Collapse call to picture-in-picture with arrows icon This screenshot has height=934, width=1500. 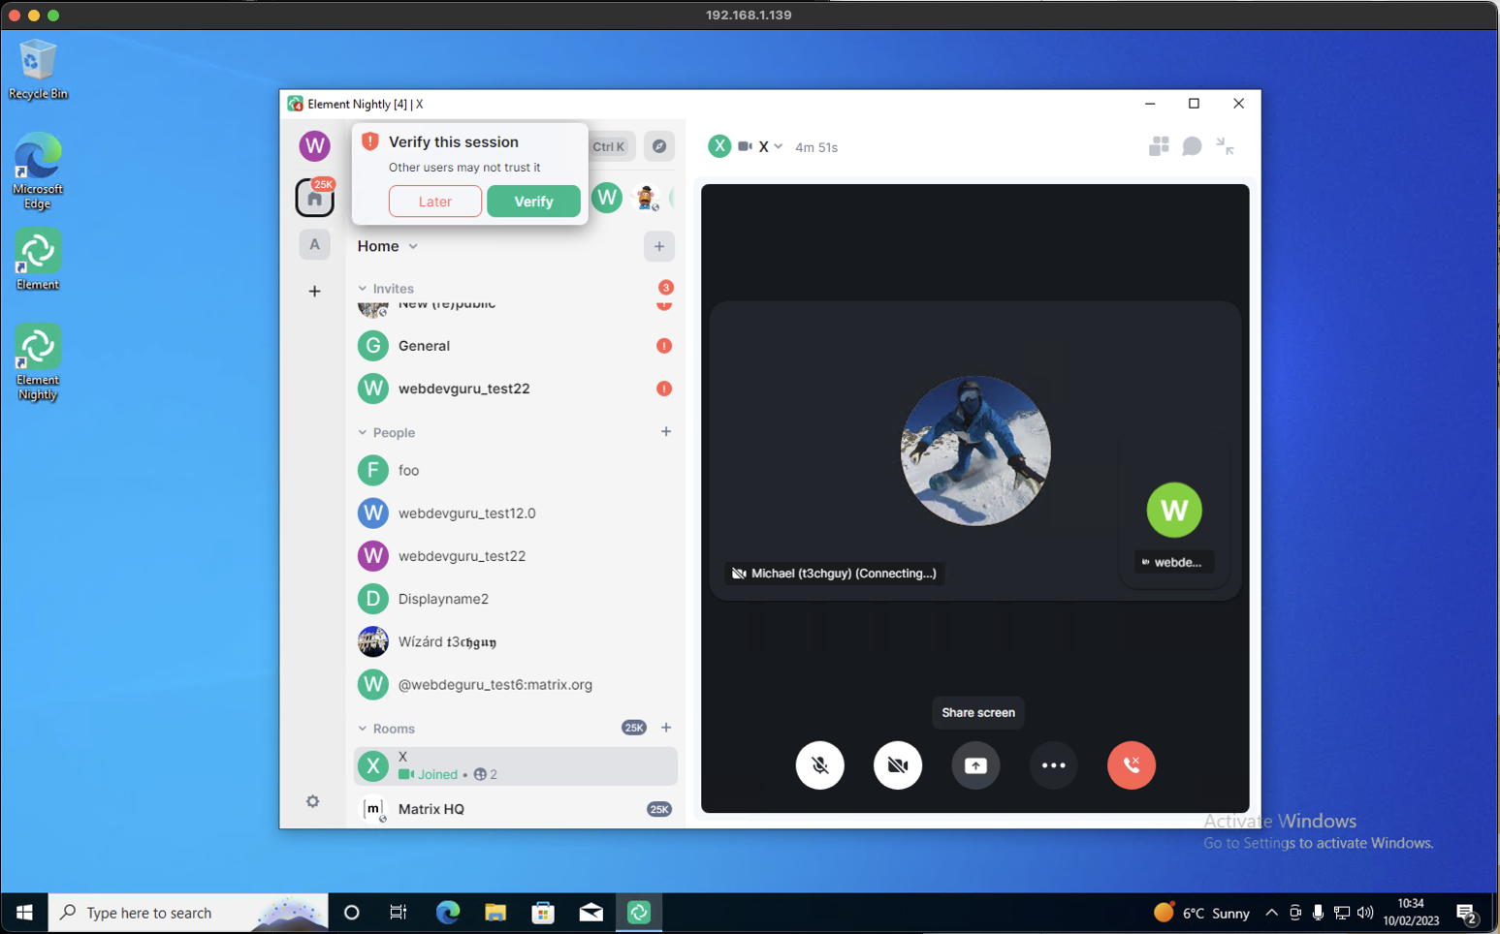click(1225, 146)
